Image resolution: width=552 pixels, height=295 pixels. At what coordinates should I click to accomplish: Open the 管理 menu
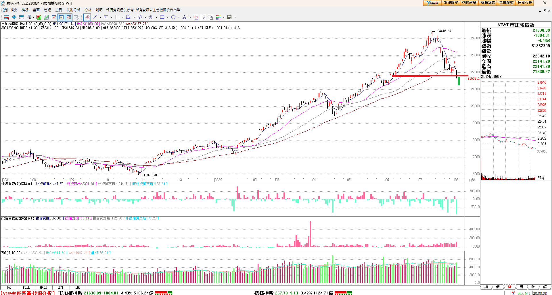[47, 10]
